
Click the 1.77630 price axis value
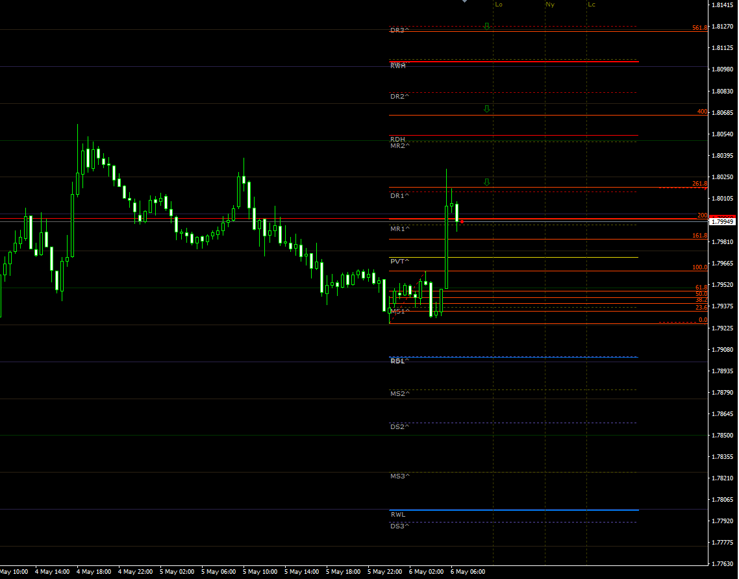tap(723, 564)
